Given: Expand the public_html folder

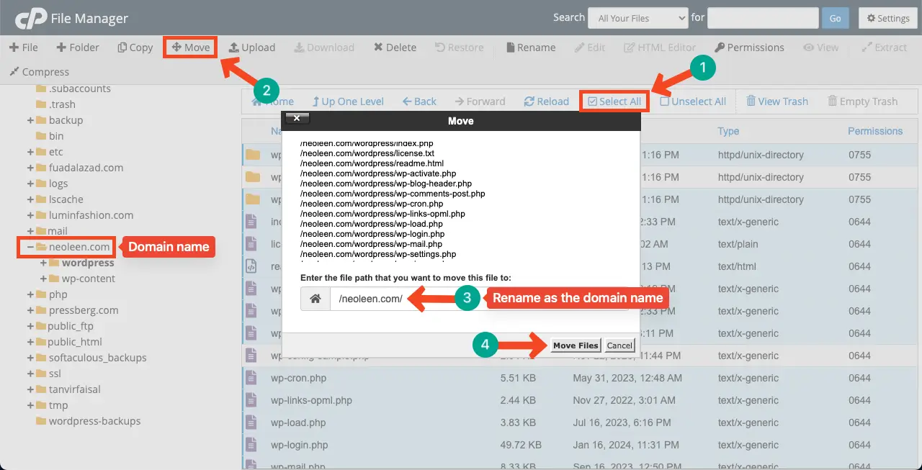Looking at the screenshot, I should [31, 342].
